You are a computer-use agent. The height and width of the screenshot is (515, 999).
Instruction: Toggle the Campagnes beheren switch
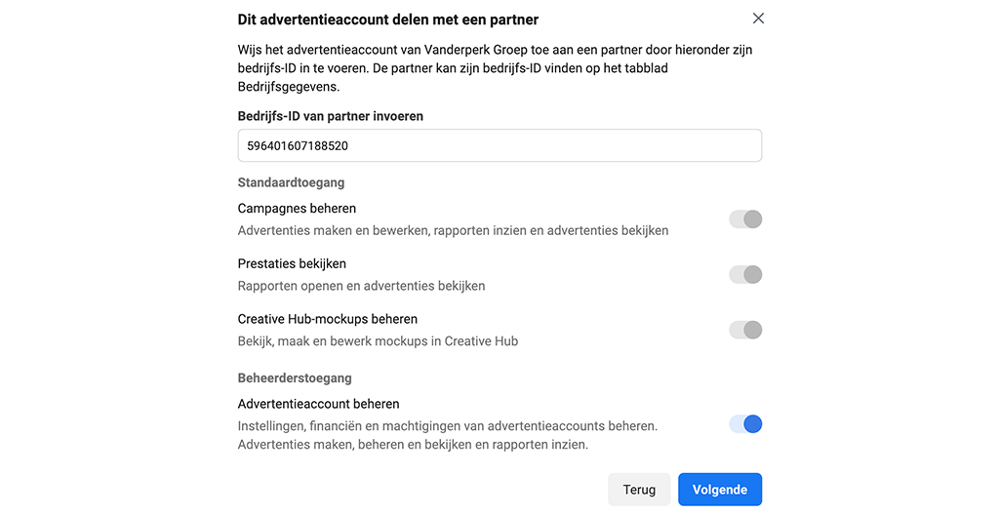pyautogui.click(x=745, y=219)
